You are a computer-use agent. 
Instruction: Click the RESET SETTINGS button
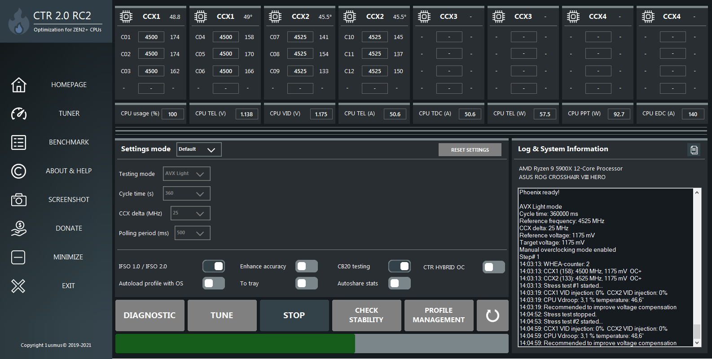pyautogui.click(x=470, y=150)
